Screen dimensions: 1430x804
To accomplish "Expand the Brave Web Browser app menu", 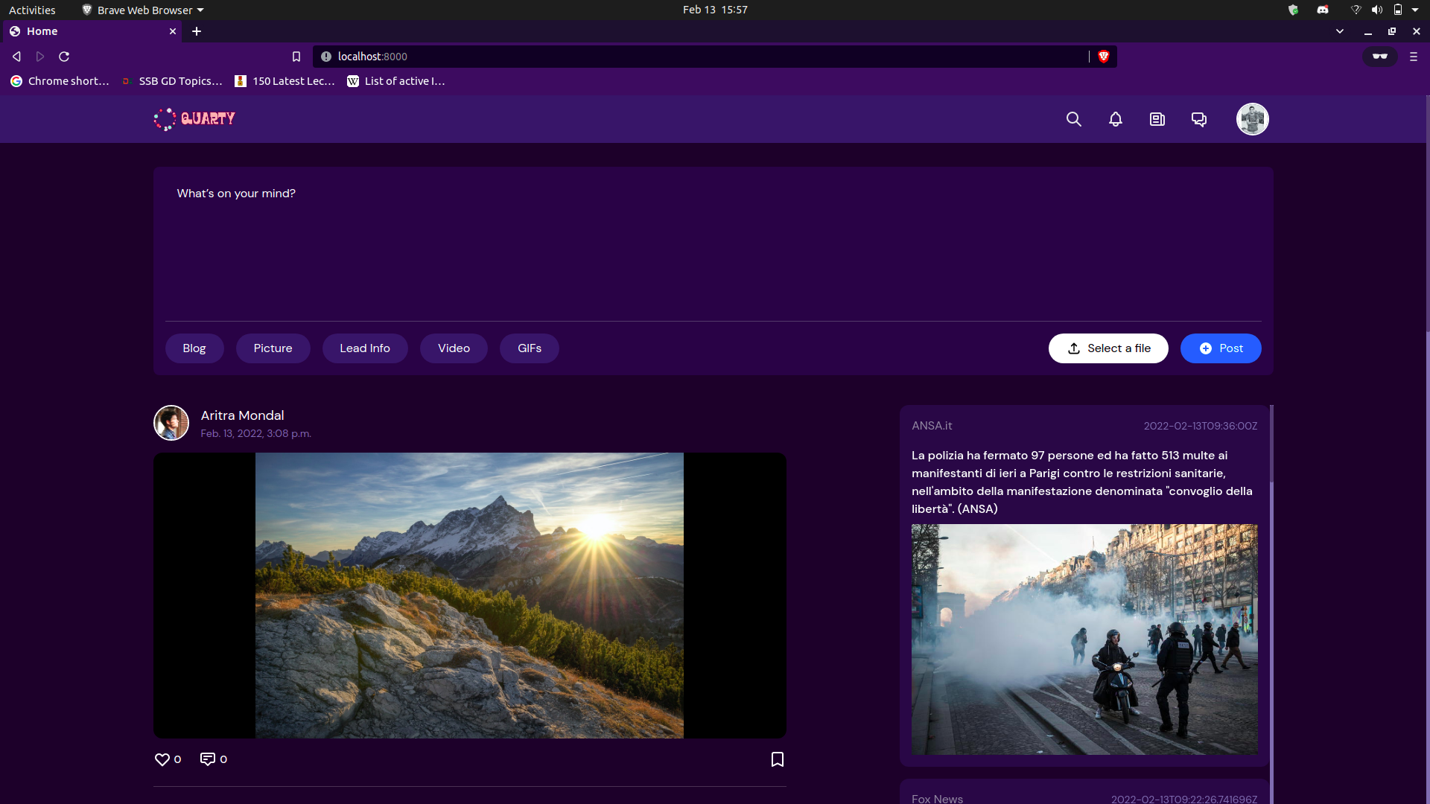I will pos(143,10).
